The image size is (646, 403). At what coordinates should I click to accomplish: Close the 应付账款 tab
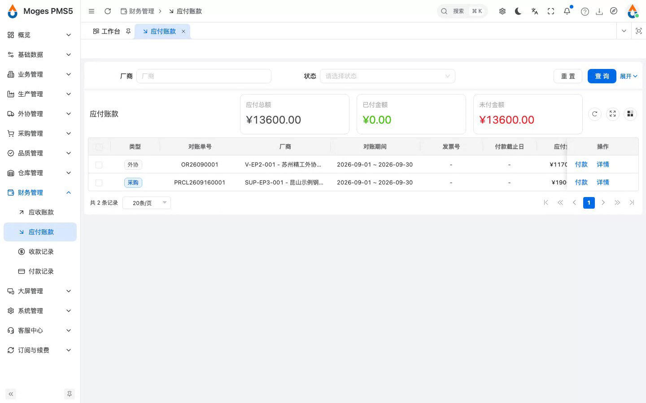[183, 31]
